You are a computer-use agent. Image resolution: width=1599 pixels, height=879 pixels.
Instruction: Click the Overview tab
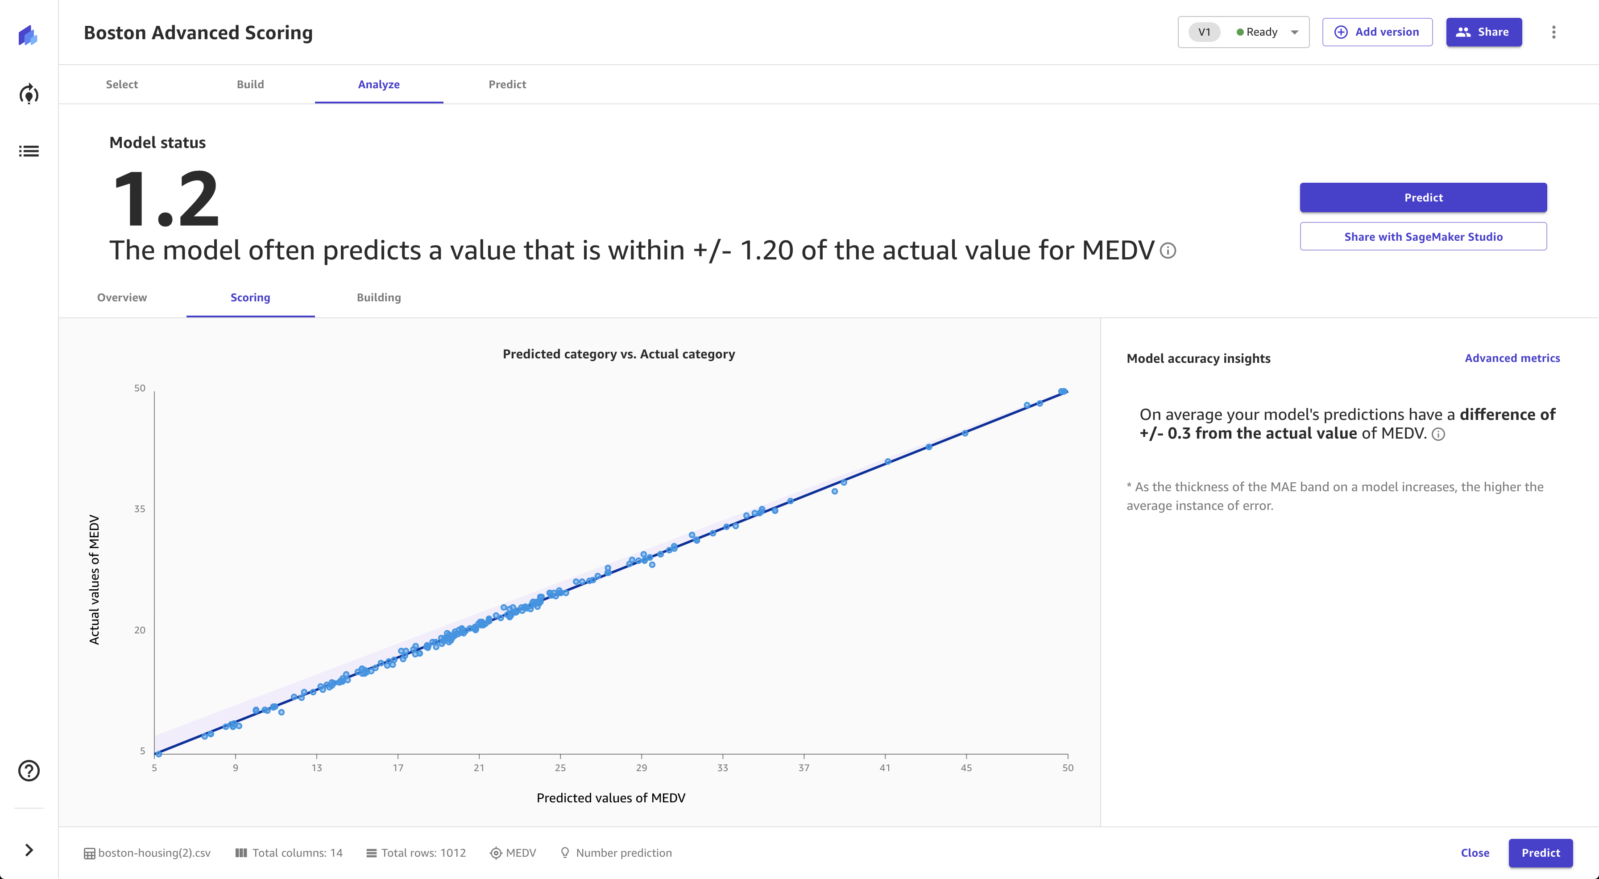coord(121,296)
